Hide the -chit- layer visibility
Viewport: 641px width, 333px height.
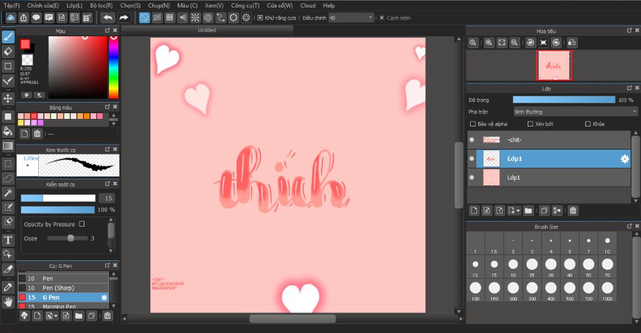pyautogui.click(x=472, y=140)
